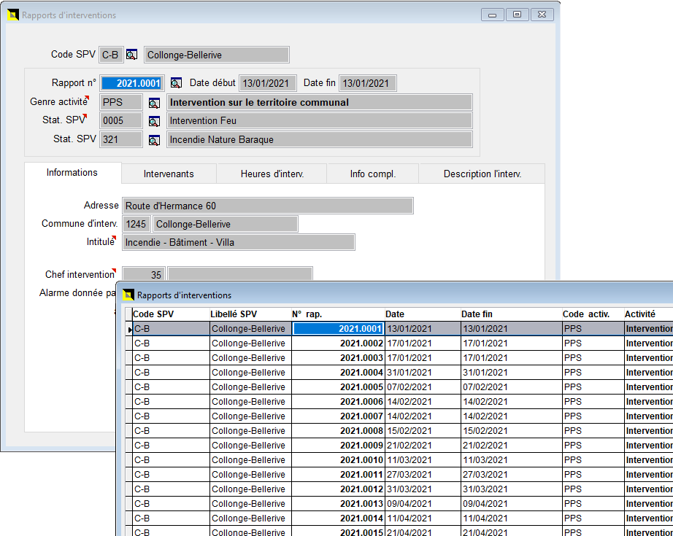Show the Info compl. tab
Viewport: 673px width, 536px height.
click(x=372, y=174)
